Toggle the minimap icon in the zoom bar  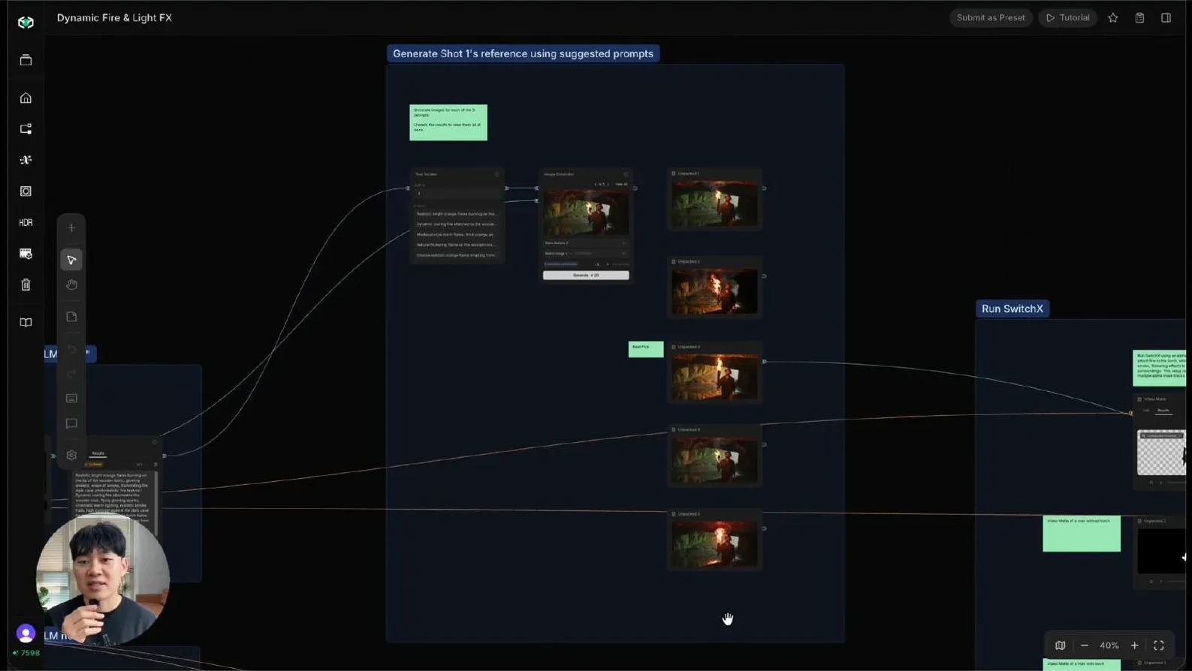tap(1060, 645)
